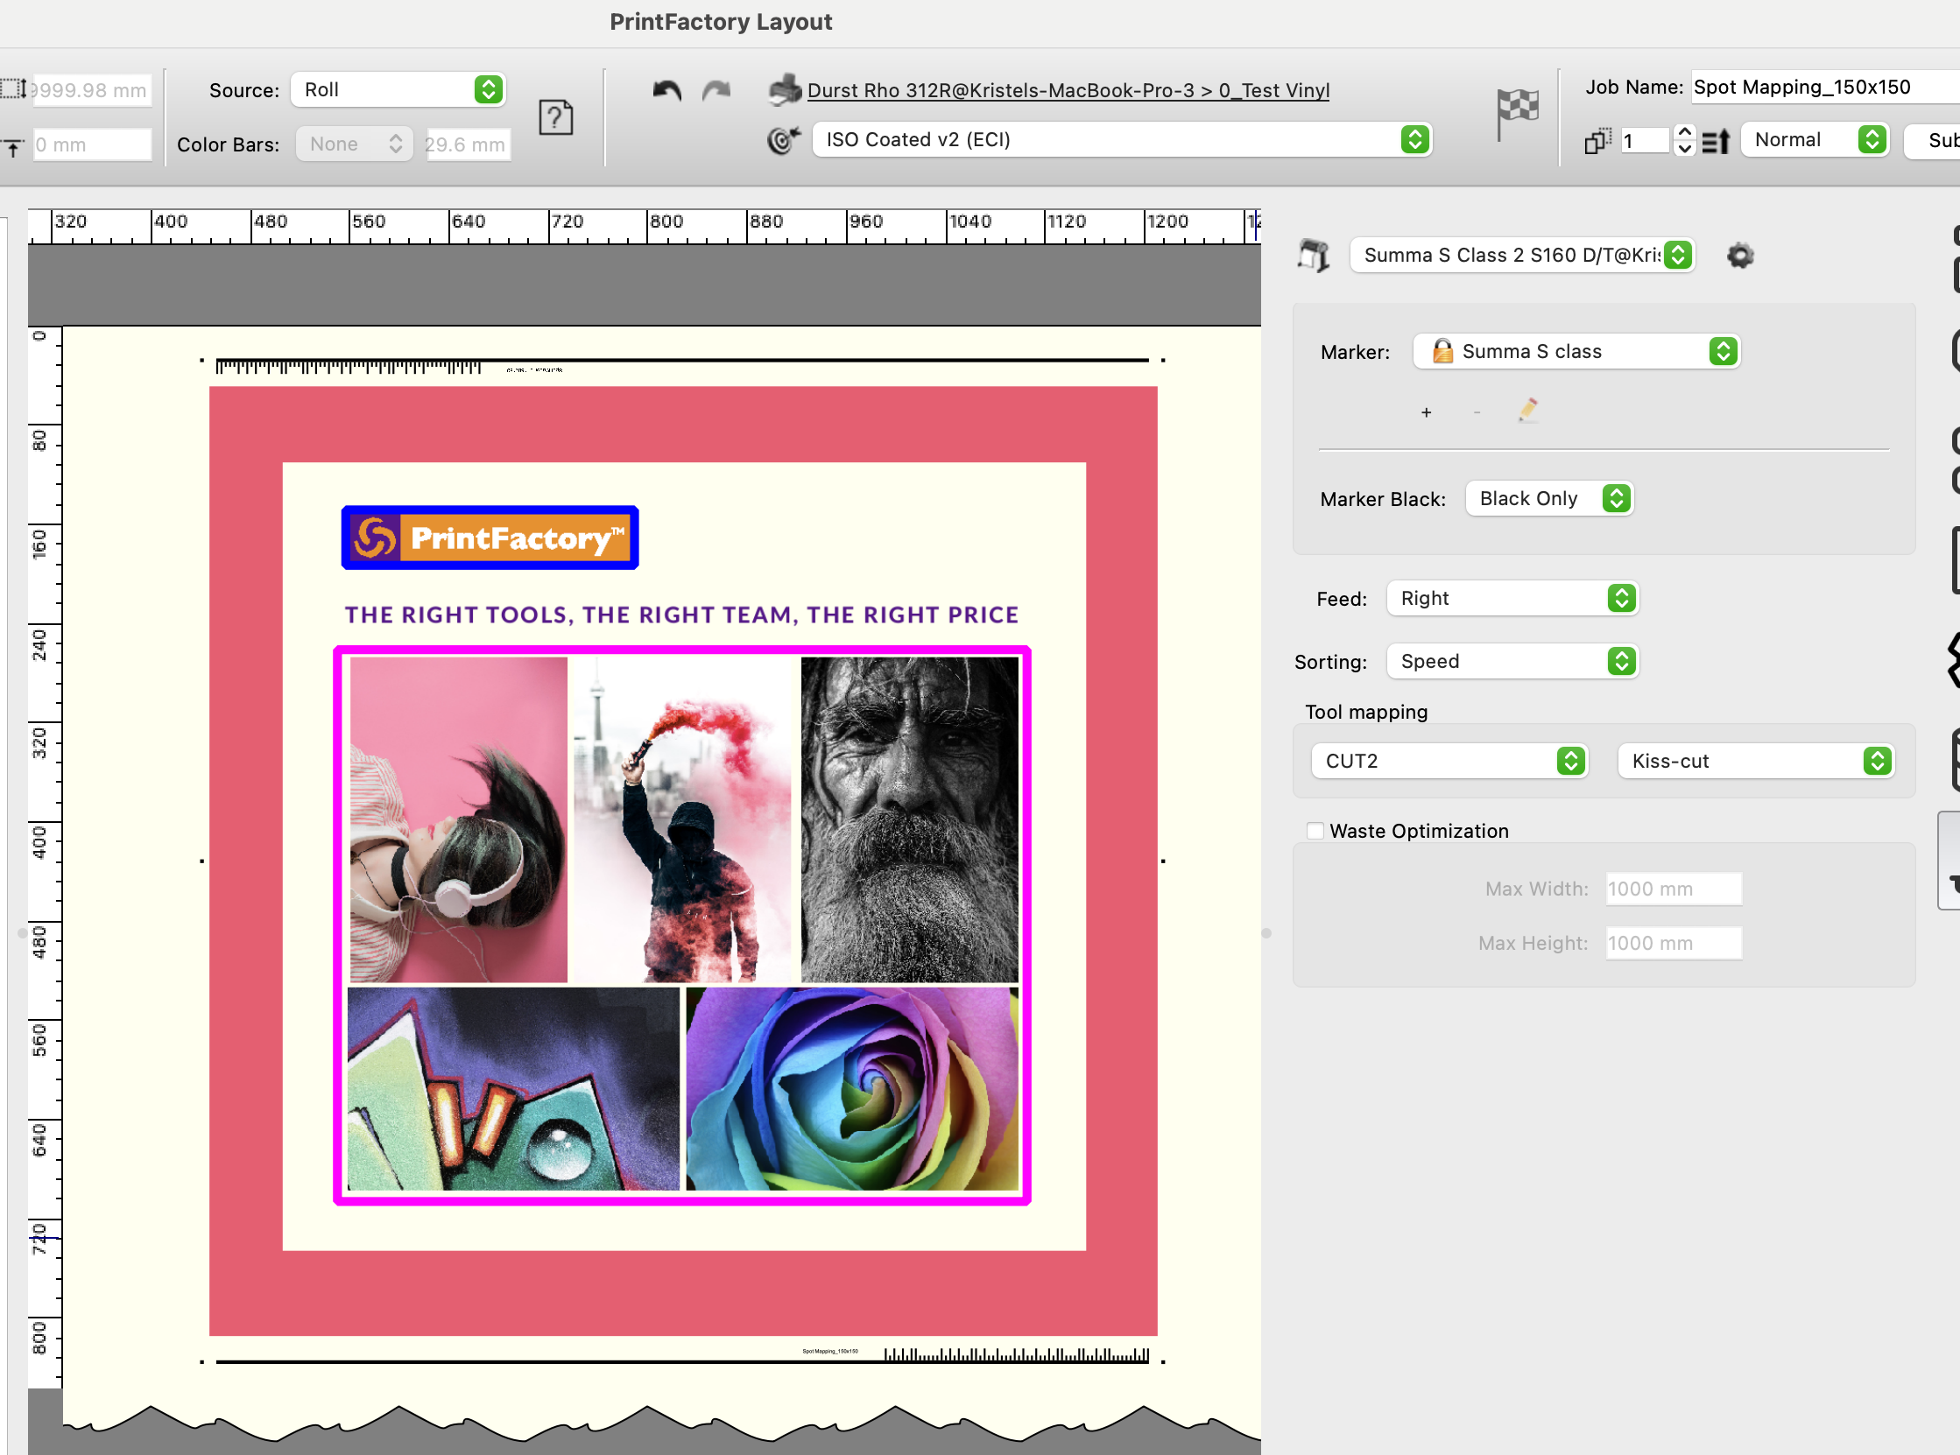Viewport: 1960px width, 1455px height.
Task: Click the panel splitter handle beside canvas
Action: [x=1266, y=932]
